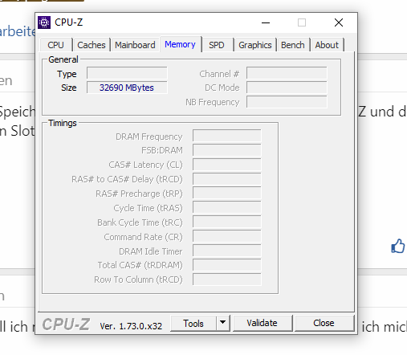This screenshot has width=407, height=355.
Task: Open the Graphics tab
Action: click(255, 45)
